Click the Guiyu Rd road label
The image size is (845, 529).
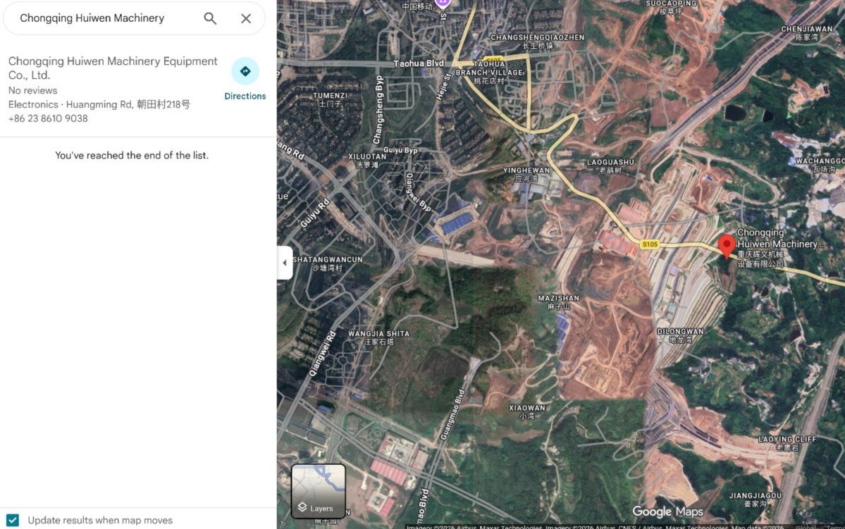pyautogui.click(x=315, y=213)
